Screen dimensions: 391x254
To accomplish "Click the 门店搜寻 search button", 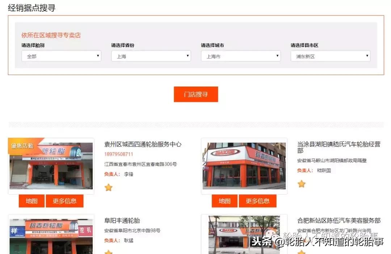I will tap(196, 94).
